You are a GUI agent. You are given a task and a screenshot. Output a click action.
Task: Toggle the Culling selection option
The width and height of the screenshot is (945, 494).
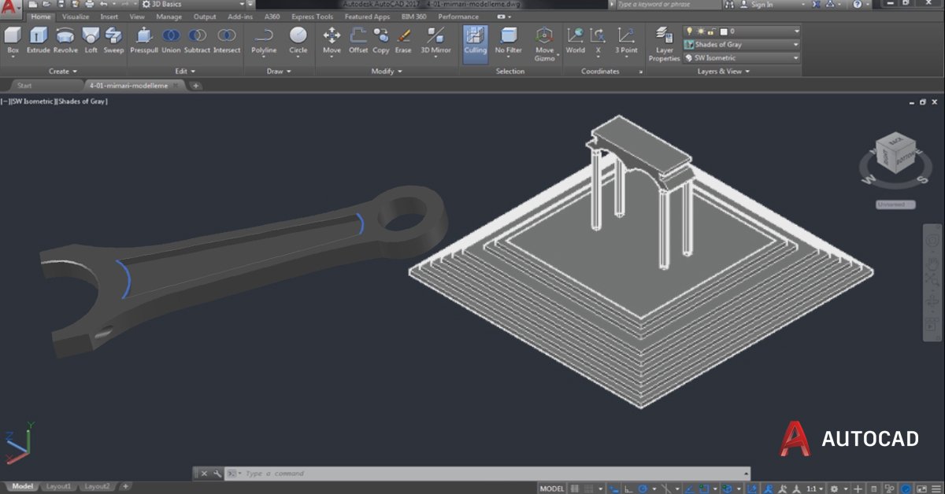pyautogui.click(x=475, y=41)
